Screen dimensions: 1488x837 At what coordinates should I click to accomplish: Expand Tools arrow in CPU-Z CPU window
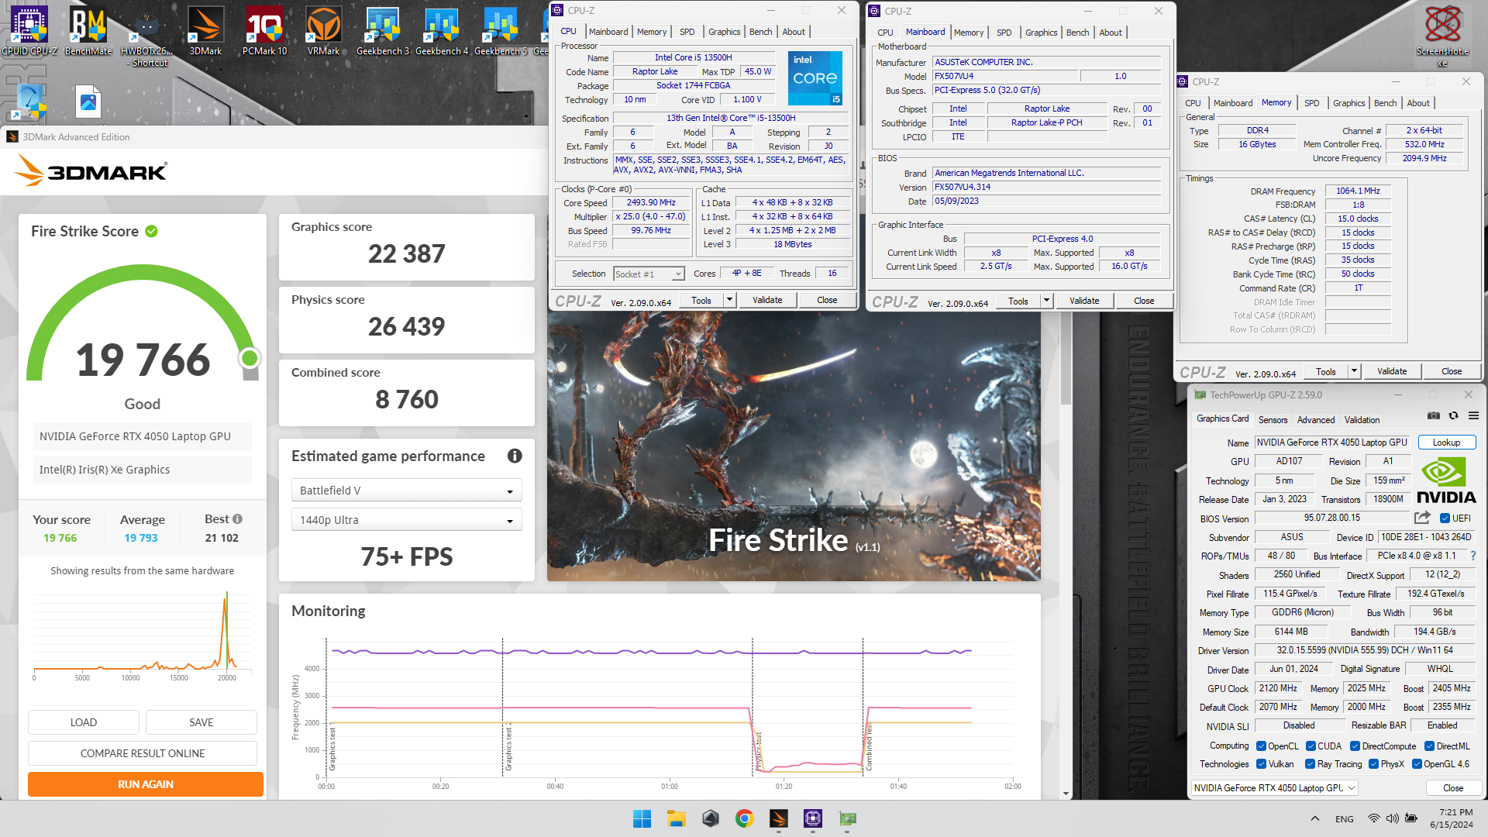[729, 300]
